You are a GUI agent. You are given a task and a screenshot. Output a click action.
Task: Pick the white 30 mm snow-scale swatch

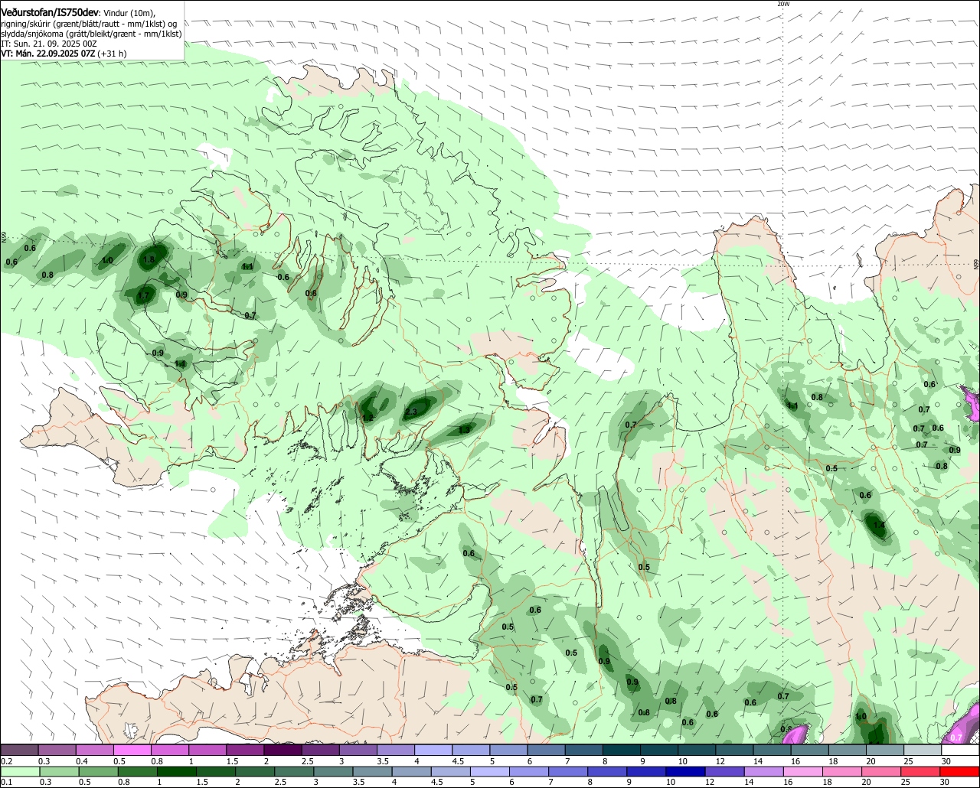(960, 750)
